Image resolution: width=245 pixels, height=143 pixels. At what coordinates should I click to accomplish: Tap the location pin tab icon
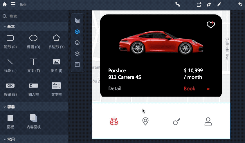click(x=145, y=122)
